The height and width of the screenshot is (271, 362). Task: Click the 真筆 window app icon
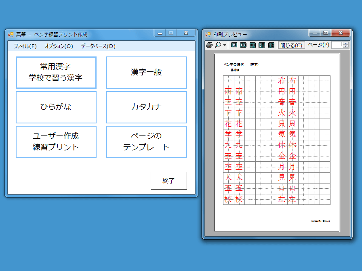click(x=11, y=35)
